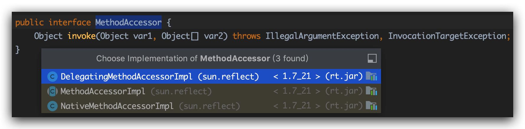Choose MethodAccessorImpl from the implementation list
Screen dimensions: 525x129
(x=103, y=91)
